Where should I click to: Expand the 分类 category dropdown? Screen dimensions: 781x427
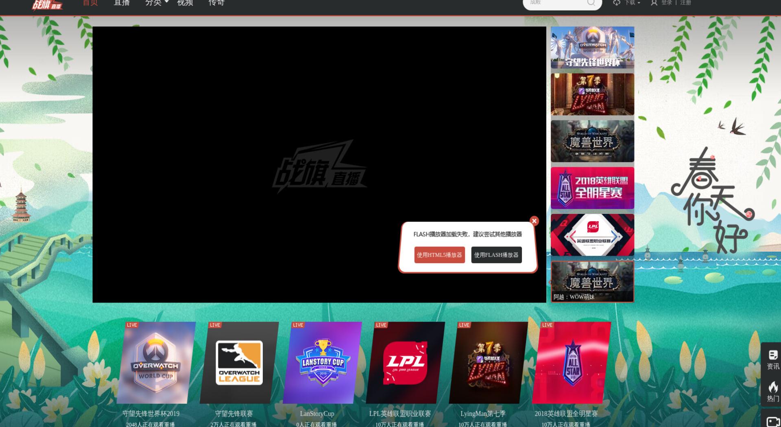157,3
